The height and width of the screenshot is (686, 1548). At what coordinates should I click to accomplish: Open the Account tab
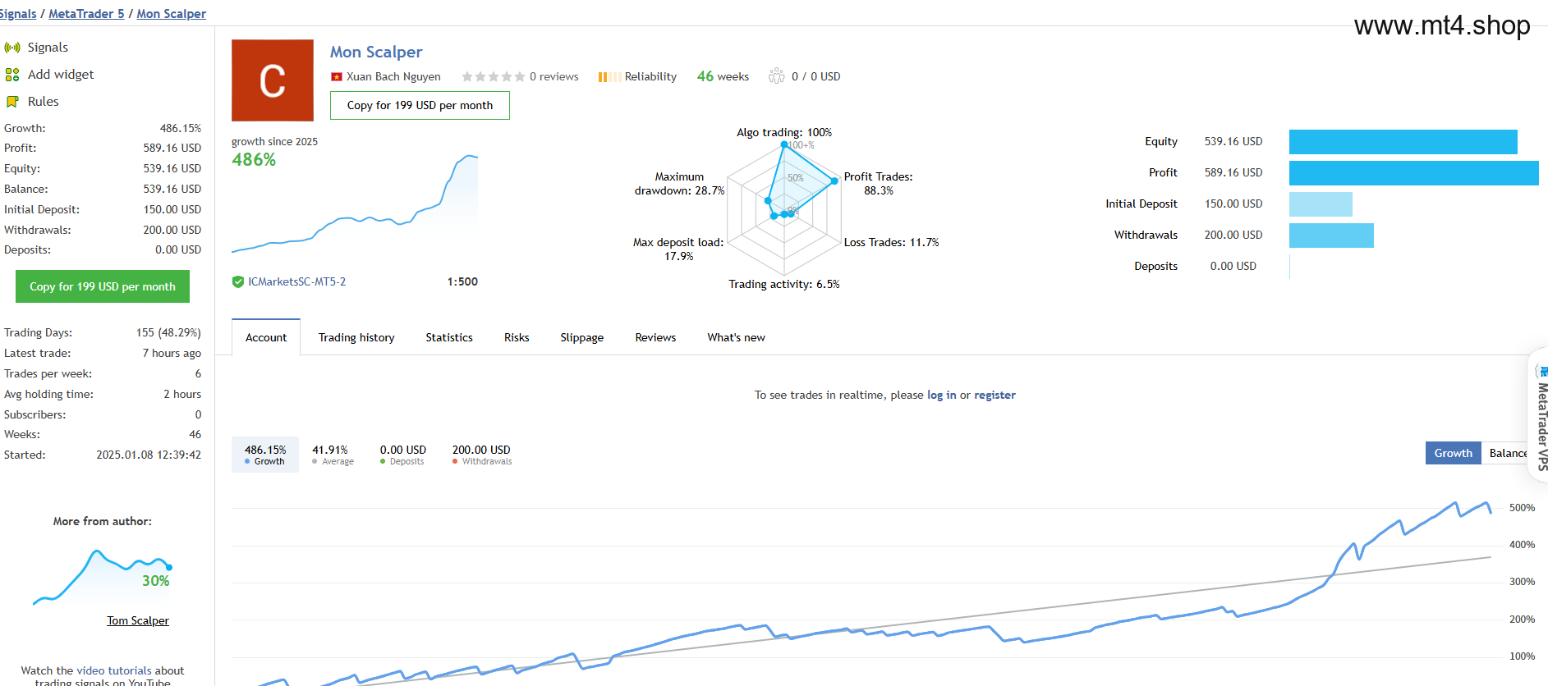(266, 337)
